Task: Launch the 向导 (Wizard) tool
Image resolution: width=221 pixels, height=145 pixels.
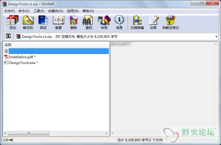Action: (x=104, y=22)
